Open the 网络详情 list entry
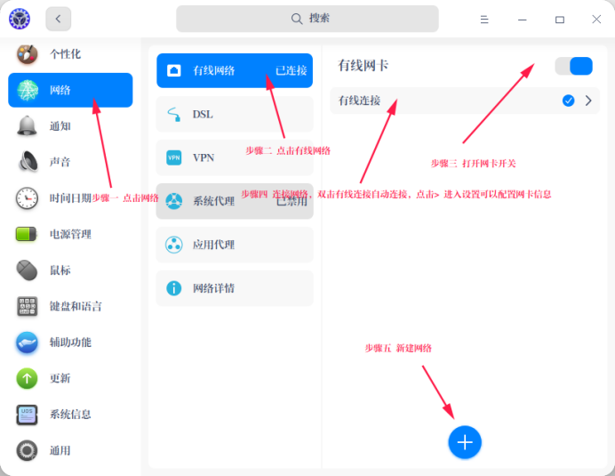The height and width of the screenshot is (476, 615). [235, 288]
